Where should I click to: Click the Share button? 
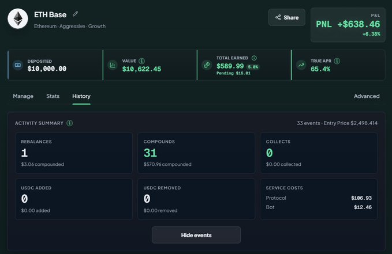coord(287,17)
